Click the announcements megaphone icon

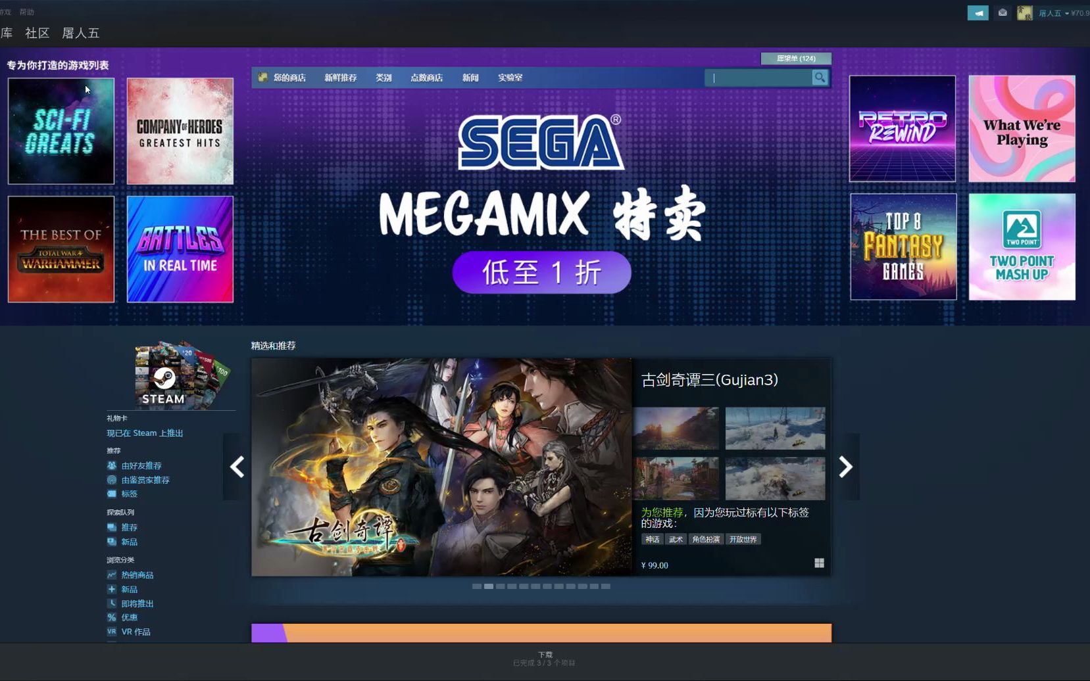(978, 13)
